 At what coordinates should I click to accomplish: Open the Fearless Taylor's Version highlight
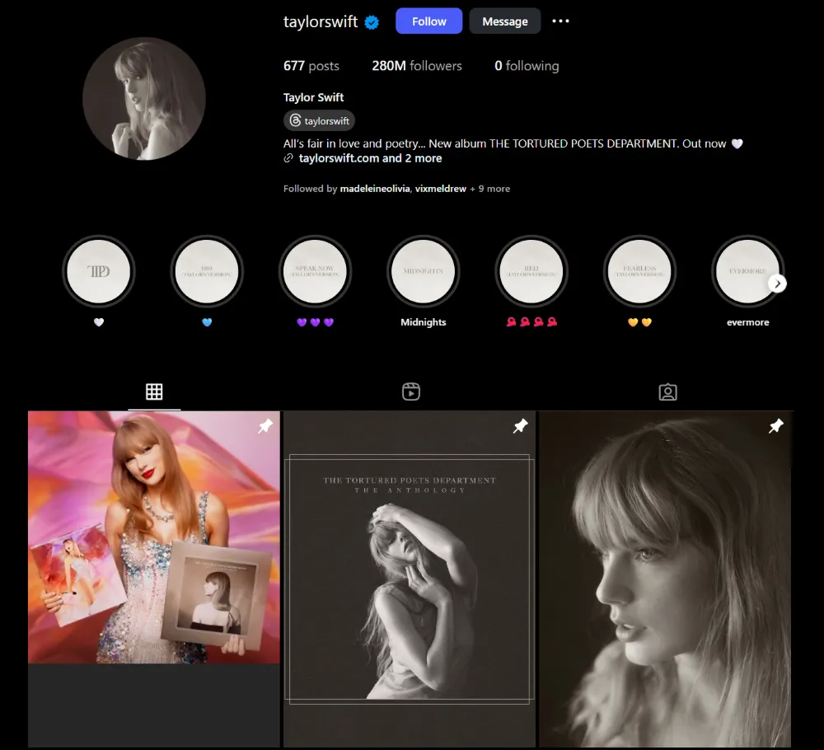(640, 271)
